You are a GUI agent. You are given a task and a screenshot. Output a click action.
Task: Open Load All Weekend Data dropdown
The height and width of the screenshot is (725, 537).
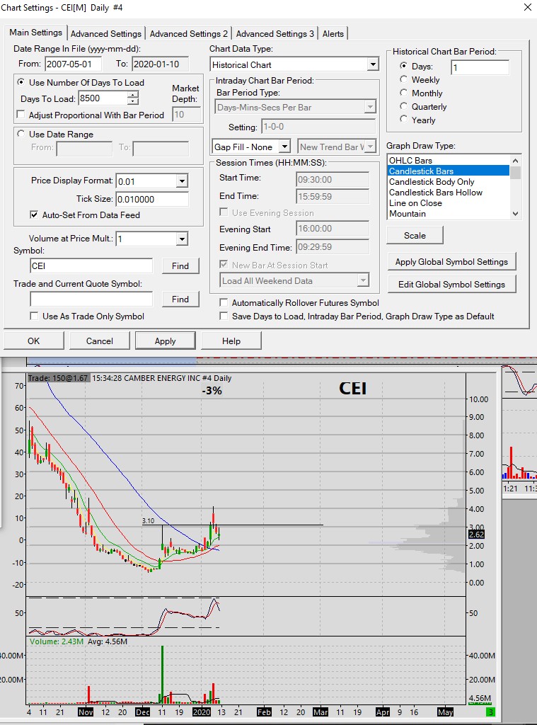tap(363, 280)
